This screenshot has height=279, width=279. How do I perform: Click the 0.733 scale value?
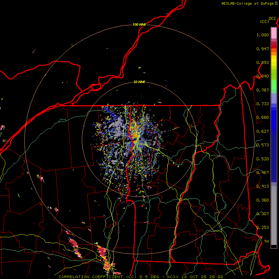[263, 104]
